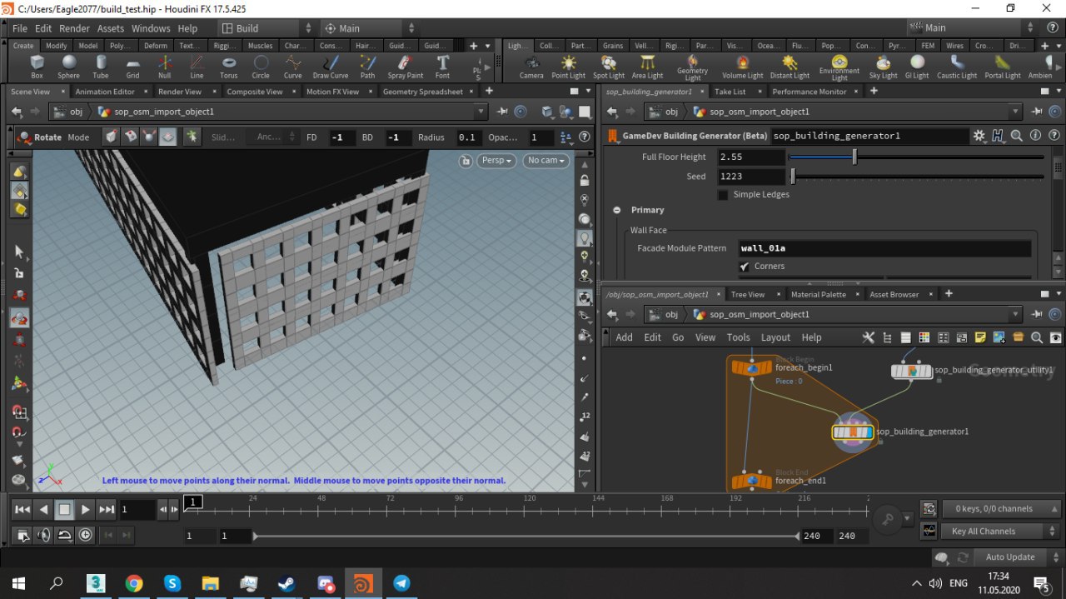The height and width of the screenshot is (599, 1066).
Task: Click the Seed value field
Action: [750, 177]
